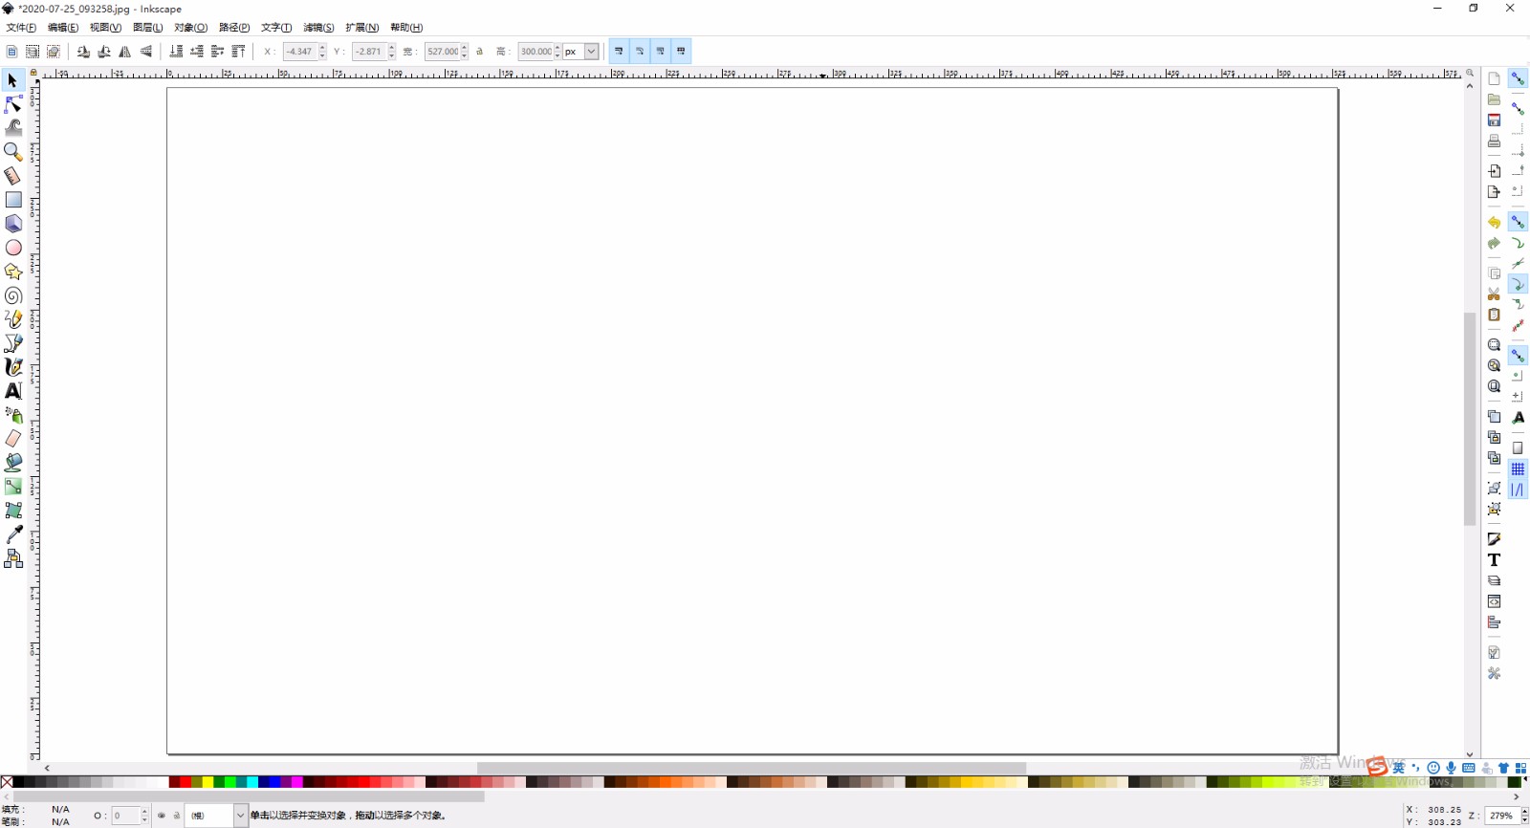This screenshot has width=1530, height=828.
Task: Select the Paint Bucket fill tool
Action: click(x=13, y=463)
